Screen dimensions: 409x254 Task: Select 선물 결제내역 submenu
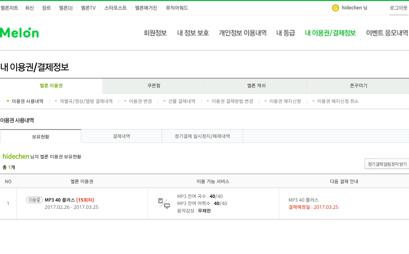[x=182, y=101]
